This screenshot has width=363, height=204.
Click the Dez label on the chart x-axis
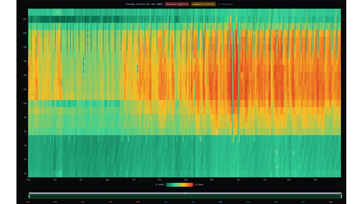[x=212, y=180]
